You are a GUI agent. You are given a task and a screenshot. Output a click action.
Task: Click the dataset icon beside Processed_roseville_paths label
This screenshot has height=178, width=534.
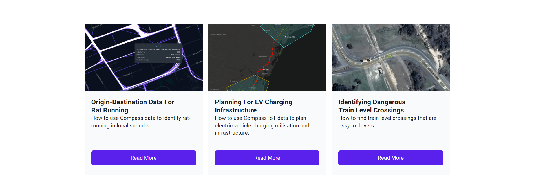tap(137, 49)
